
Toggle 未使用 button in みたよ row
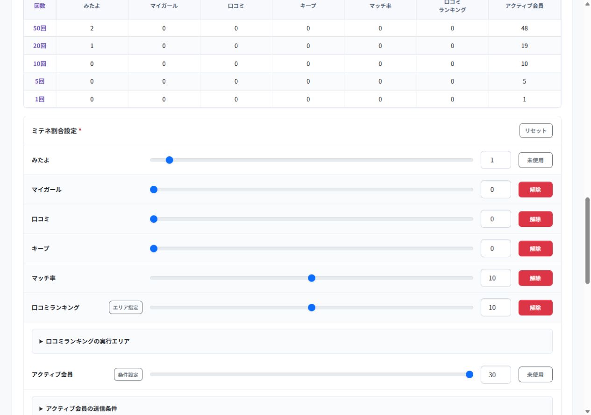(x=535, y=160)
